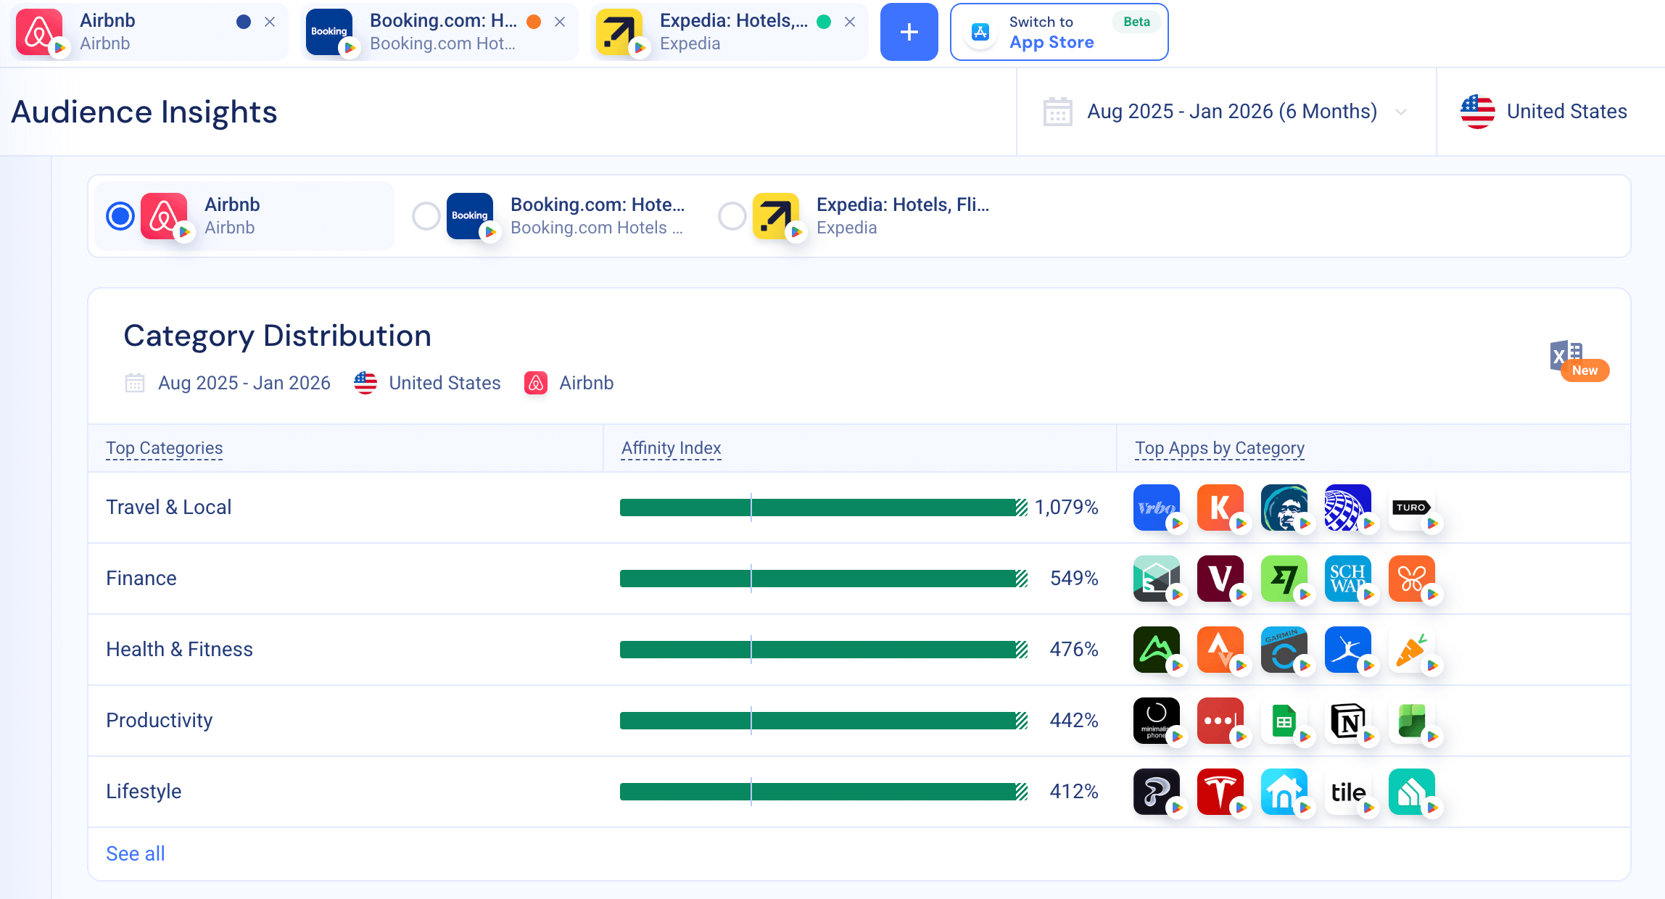Add another app with the plus button
This screenshot has height=899, width=1665.
[x=909, y=32]
